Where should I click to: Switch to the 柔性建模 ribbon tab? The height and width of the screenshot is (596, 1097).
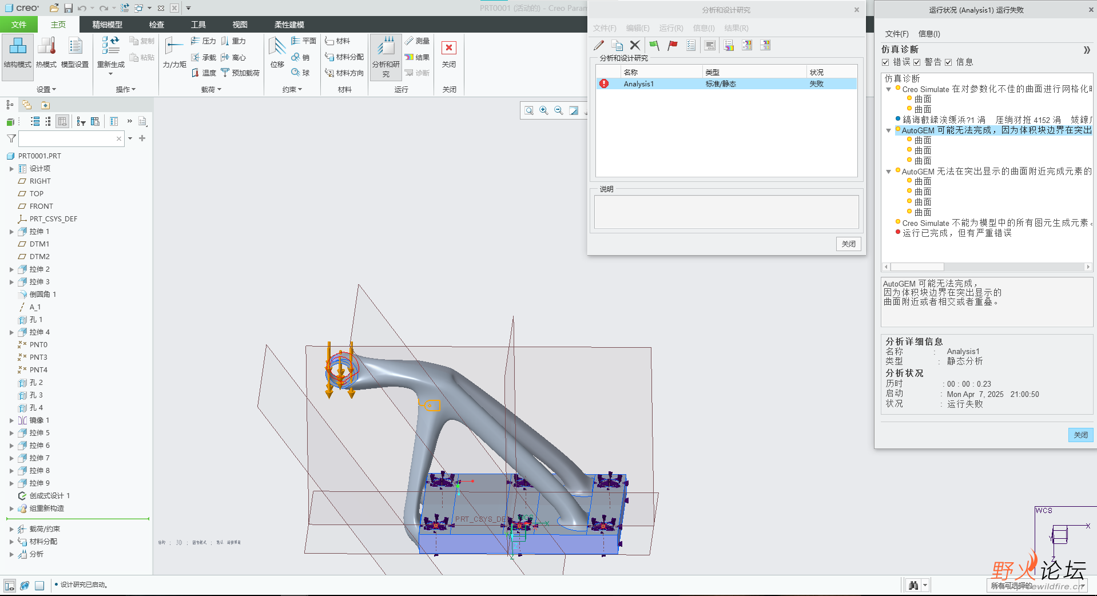289,25
